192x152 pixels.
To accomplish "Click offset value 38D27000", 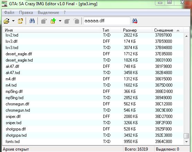I will 164,117.
